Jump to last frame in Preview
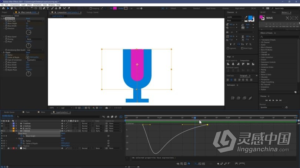The image size is (300, 168). [280, 100]
